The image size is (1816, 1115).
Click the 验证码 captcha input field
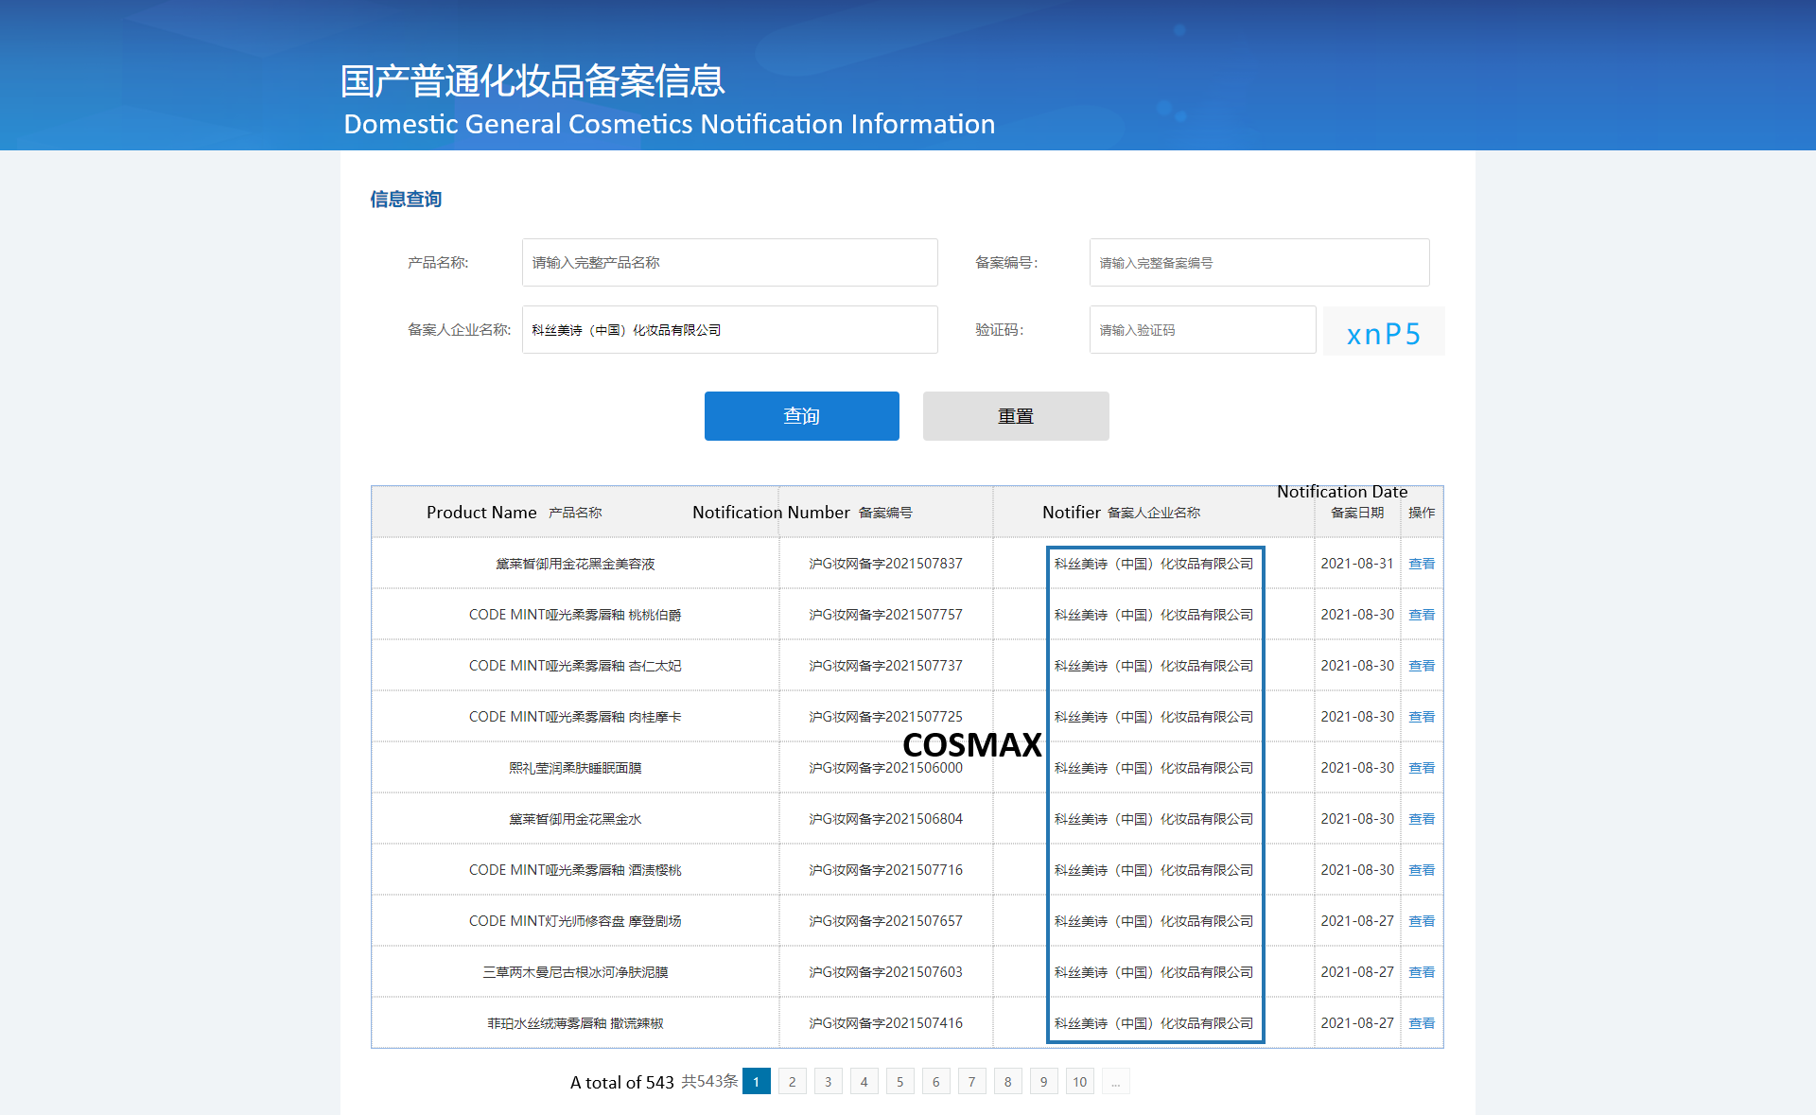[1202, 330]
